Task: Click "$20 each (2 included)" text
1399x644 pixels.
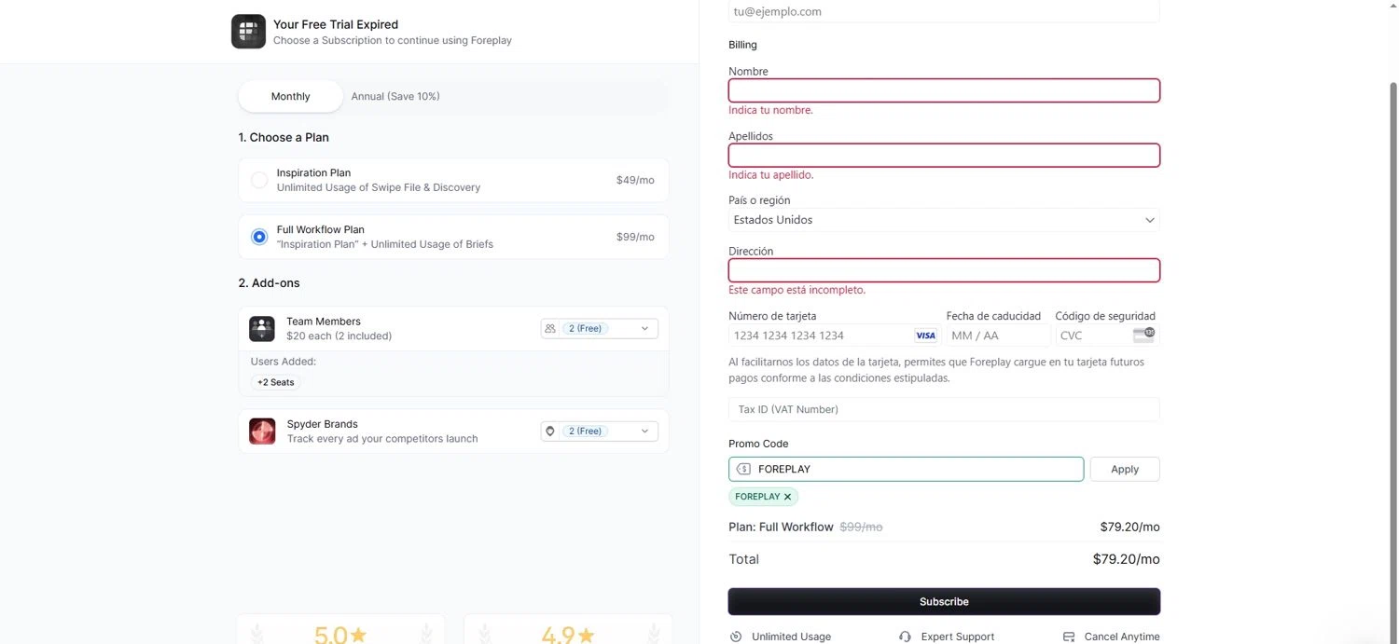Action: [x=339, y=336]
